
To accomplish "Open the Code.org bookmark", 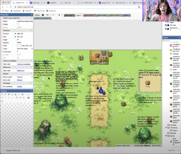I will click(x=51, y=11).
